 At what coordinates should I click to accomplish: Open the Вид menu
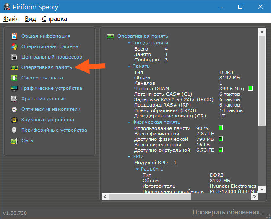(30, 18)
